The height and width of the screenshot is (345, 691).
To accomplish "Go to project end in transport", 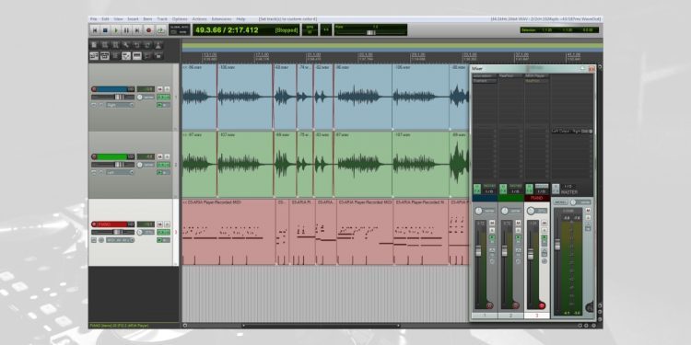I will tap(137, 30).
